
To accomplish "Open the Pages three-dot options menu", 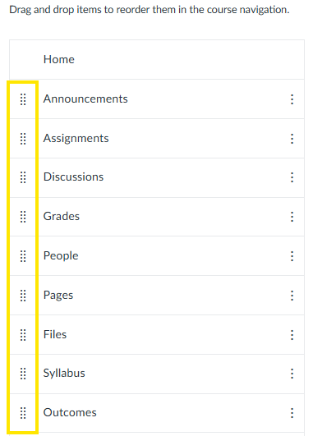I will click(292, 296).
